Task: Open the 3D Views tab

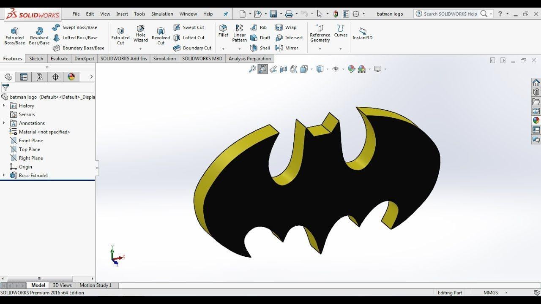Action: [x=62, y=285]
